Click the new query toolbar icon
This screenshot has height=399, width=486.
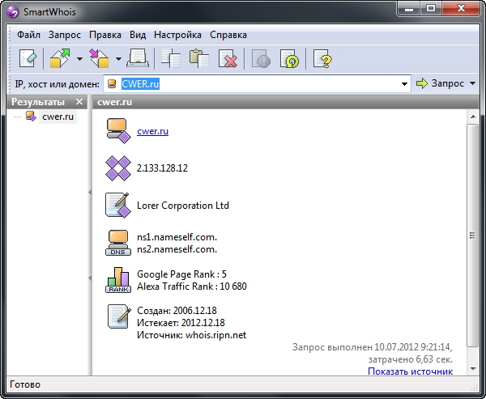click(x=28, y=58)
